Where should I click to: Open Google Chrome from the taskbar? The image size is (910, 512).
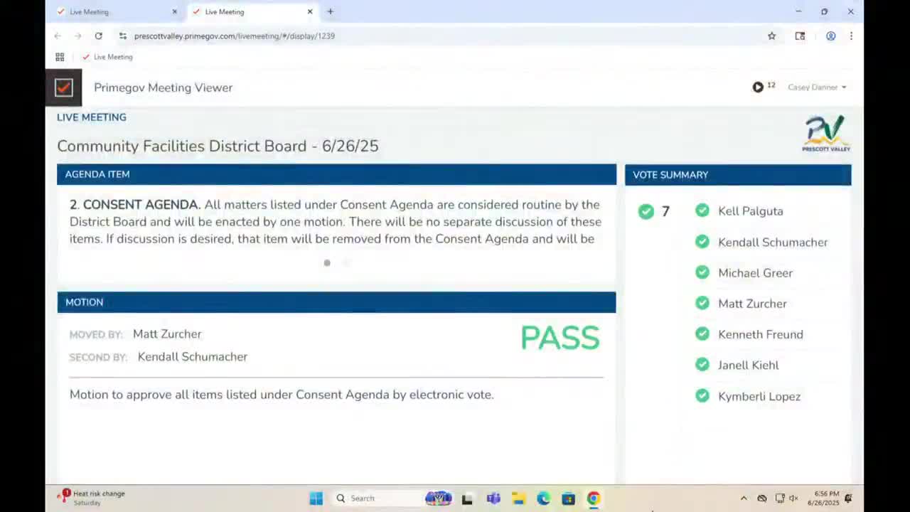tap(593, 498)
